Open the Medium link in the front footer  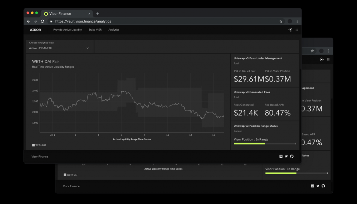click(x=281, y=156)
